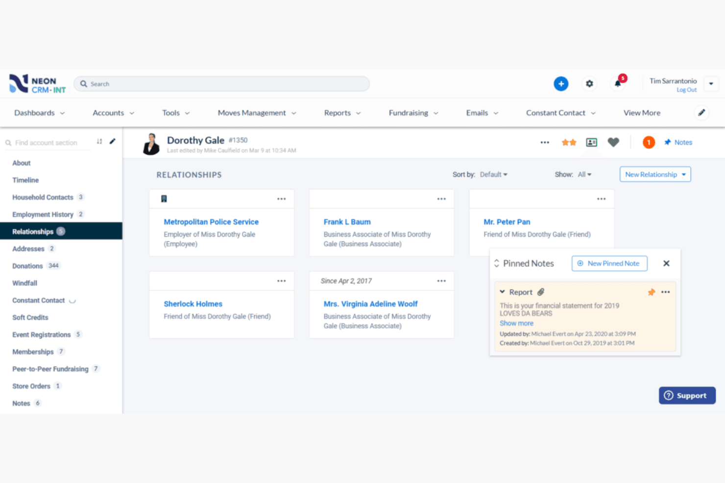Screen dimensions: 725x483
Task: Open the New Relationship dropdown button
Action: pyautogui.click(x=655, y=175)
